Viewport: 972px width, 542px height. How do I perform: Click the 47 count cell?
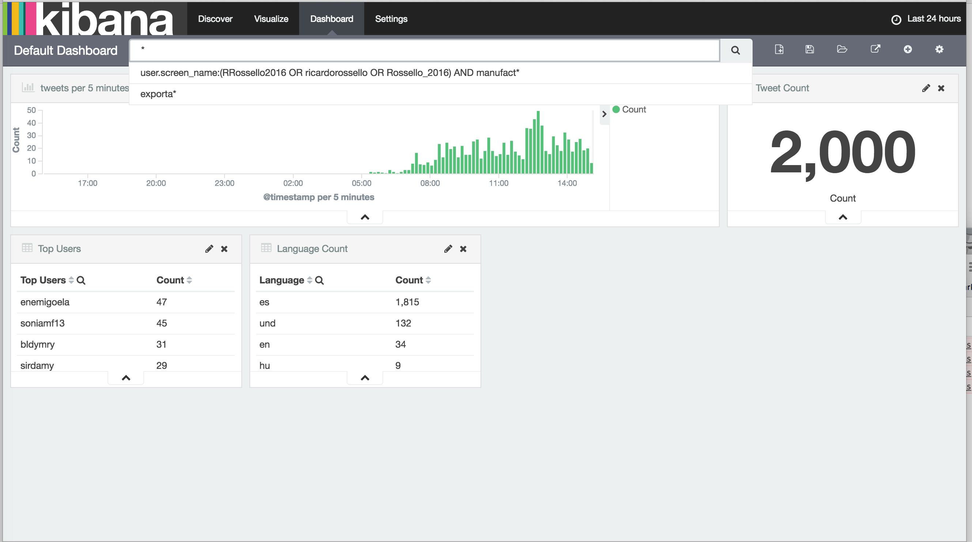coord(162,302)
